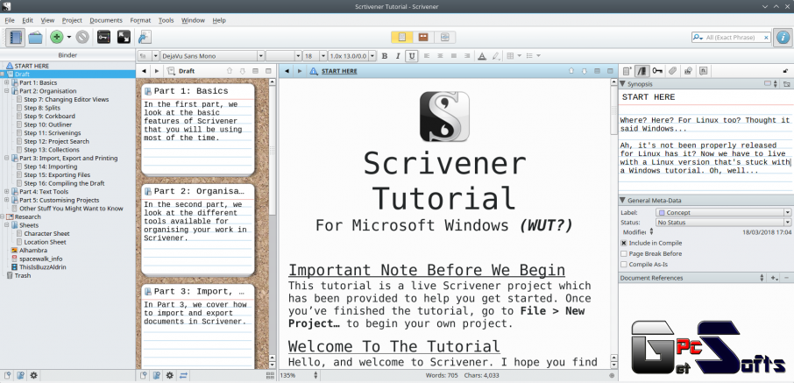Click the grey Trash/delete toolbar icon
Screen dimensions: 794x383
(82, 37)
